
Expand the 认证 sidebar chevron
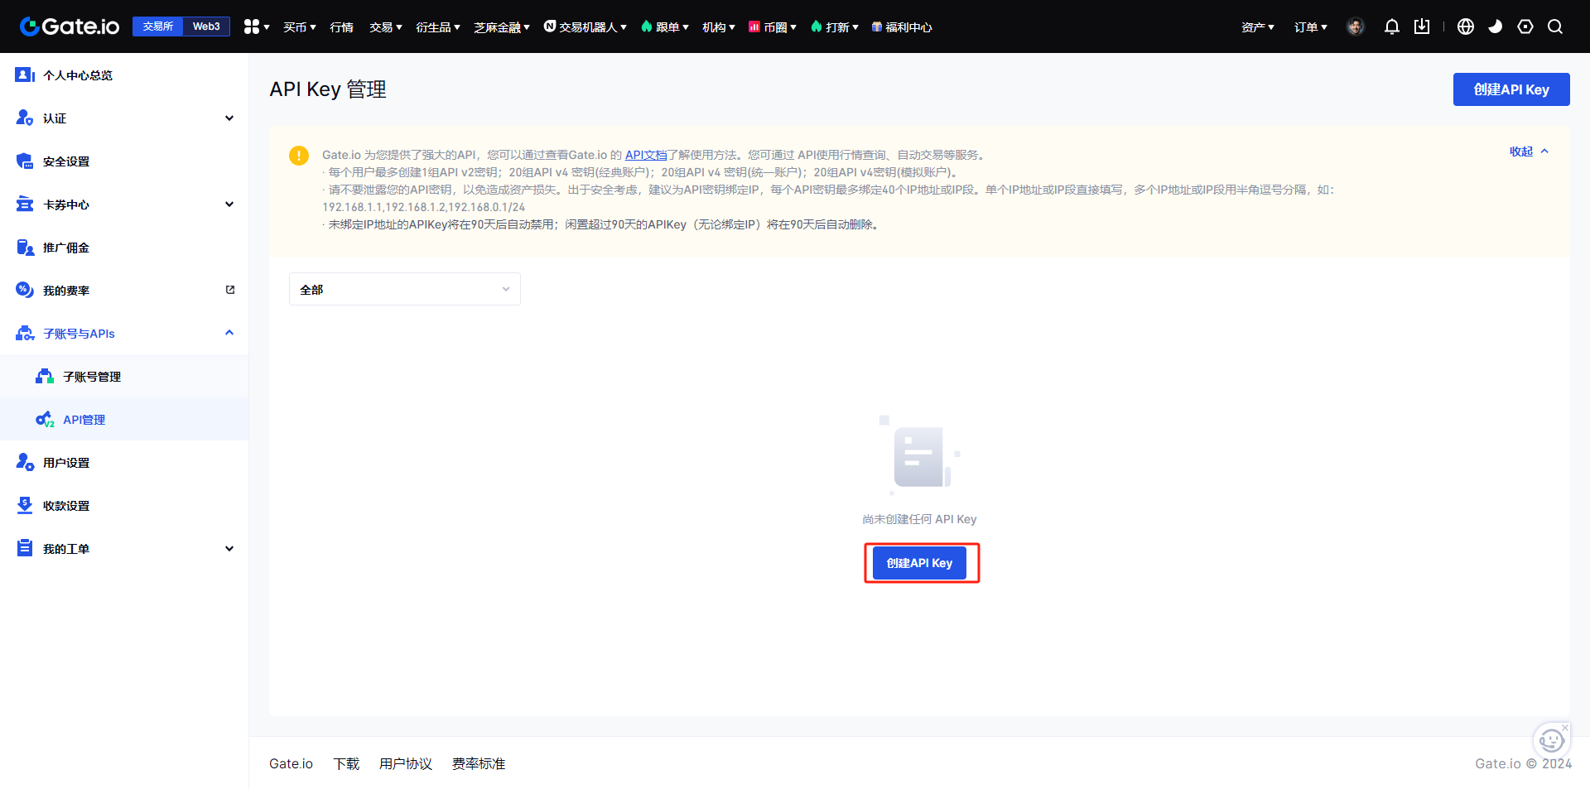coord(229,118)
